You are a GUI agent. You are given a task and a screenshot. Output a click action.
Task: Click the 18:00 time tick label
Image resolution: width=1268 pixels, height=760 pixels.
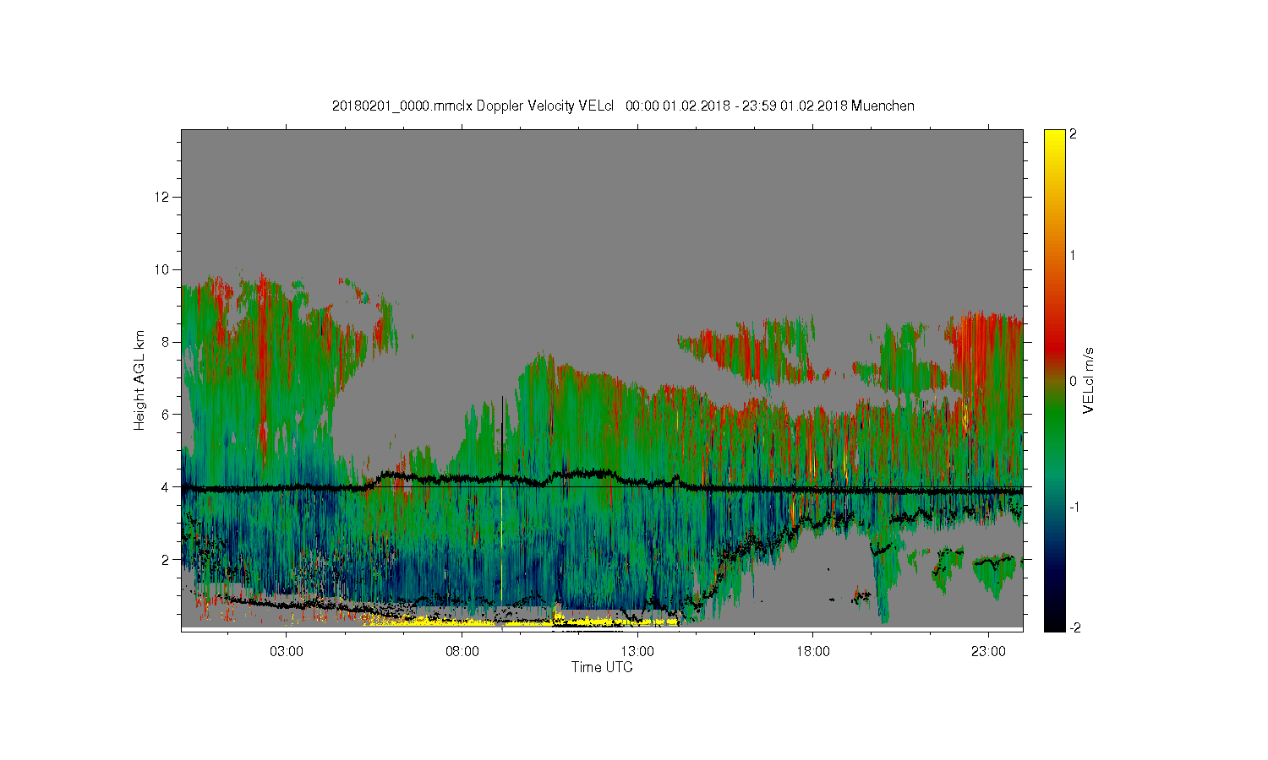813,652
